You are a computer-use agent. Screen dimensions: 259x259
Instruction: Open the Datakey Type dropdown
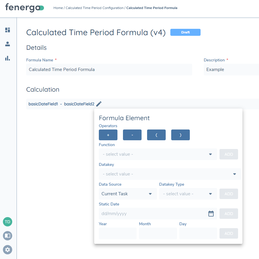pos(188,194)
